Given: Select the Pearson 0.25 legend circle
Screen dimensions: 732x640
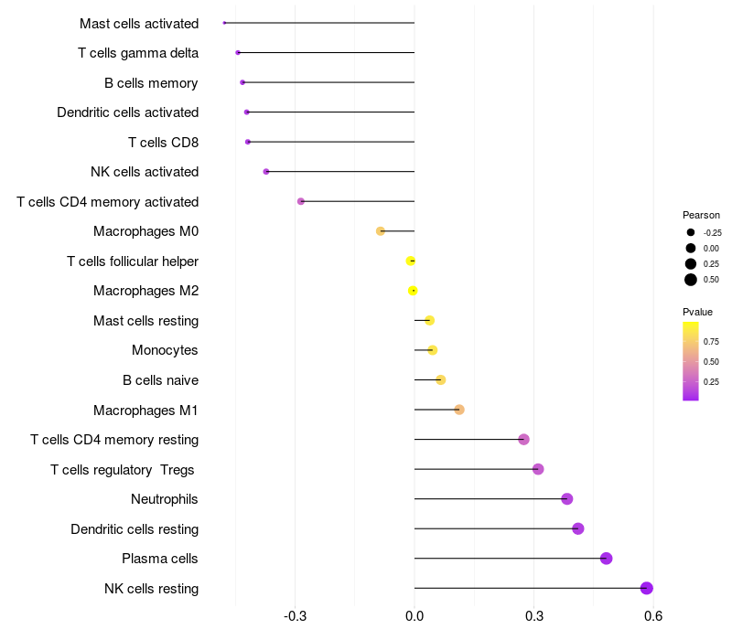Looking at the screenshot, I should pos(691,264).
